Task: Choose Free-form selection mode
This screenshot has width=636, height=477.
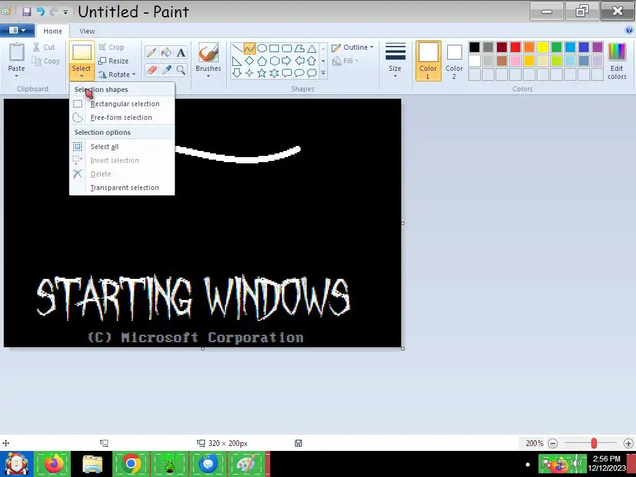Action: pyautogui.click(x=122, y=117)
